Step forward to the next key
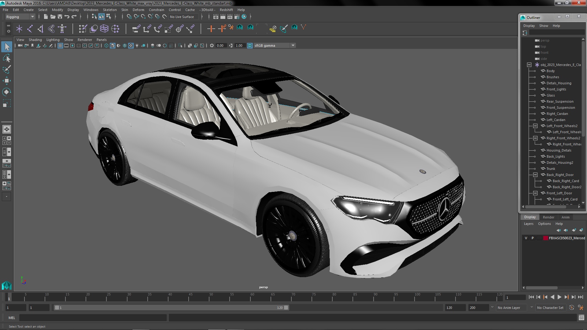The image size is (587, 330). click(567, 297)
